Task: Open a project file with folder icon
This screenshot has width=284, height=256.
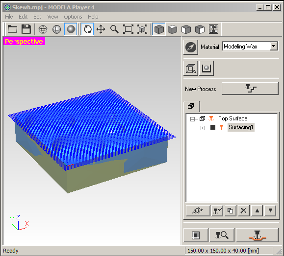Action: point(12,29)
